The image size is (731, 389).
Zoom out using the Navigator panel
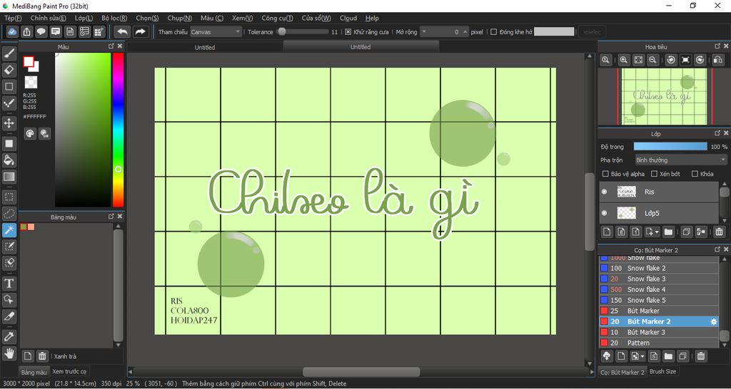(x=652, y=60)
